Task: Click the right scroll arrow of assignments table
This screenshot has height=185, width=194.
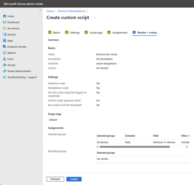Action: pyautogui.click(x=187, y=147)
